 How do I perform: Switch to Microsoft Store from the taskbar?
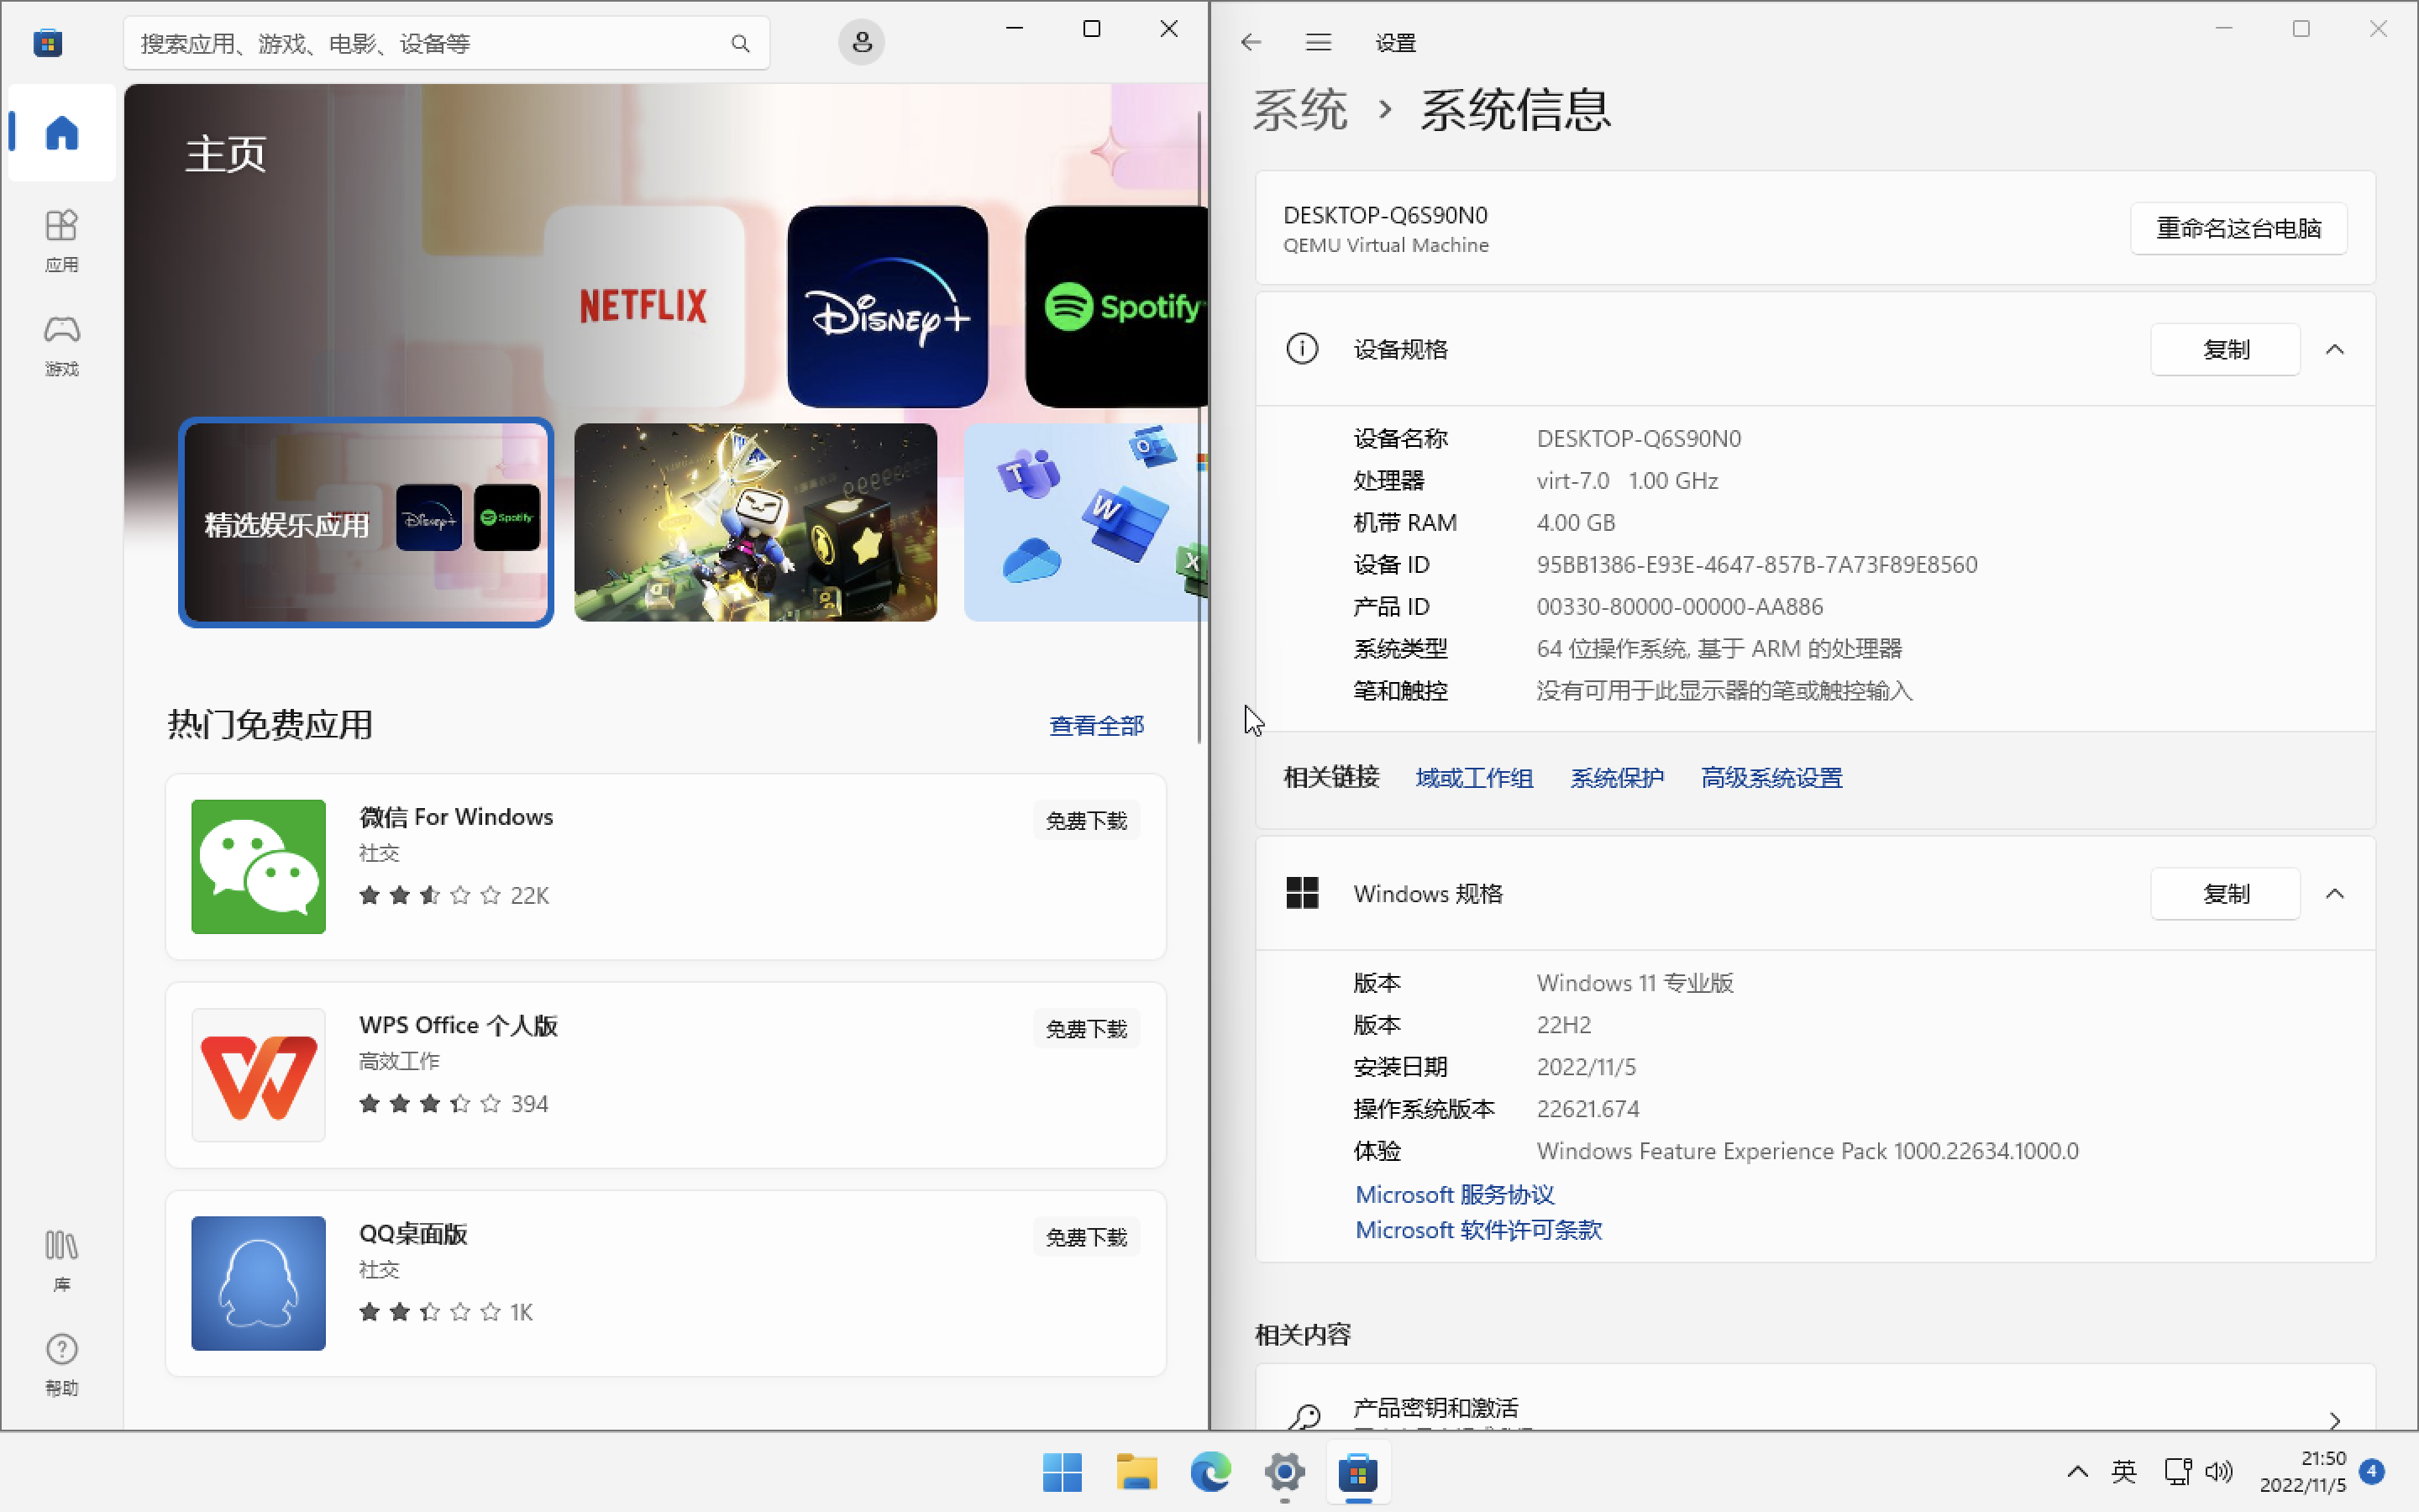pyautogui.click(x=1357, y=1472)
